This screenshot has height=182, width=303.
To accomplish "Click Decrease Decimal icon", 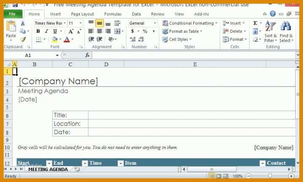I will point(141,39).
